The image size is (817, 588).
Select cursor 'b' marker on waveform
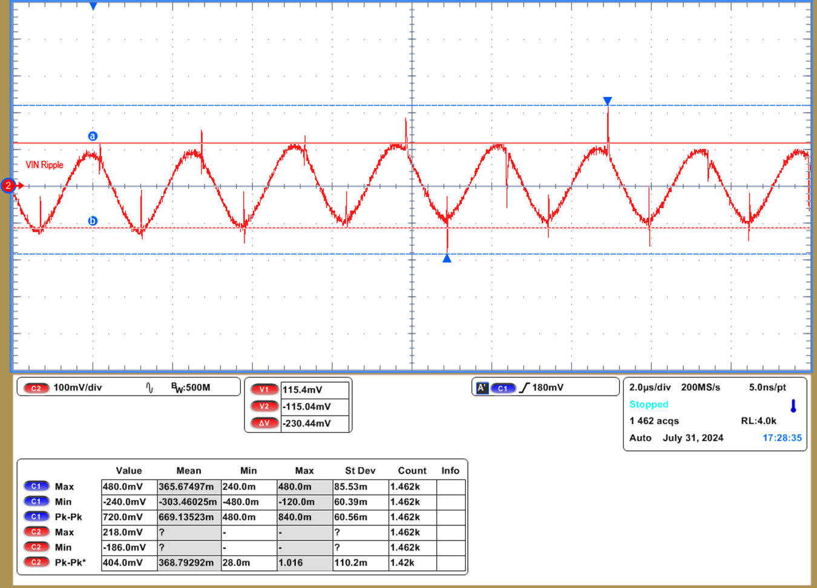[93, 221]
